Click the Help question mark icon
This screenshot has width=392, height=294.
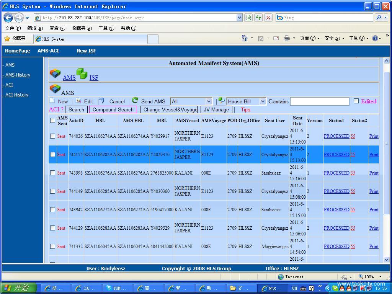click(x=375, y=38)
